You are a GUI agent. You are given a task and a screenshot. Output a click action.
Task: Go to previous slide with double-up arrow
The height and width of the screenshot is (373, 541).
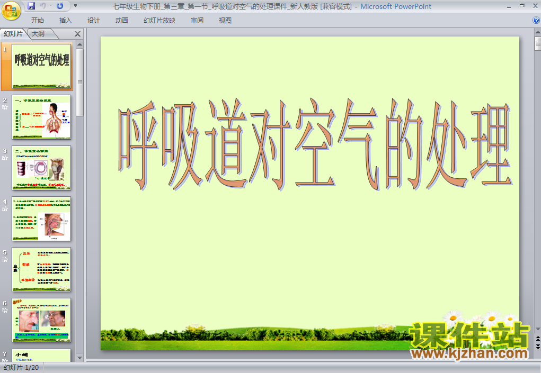(x=537, y=339)
